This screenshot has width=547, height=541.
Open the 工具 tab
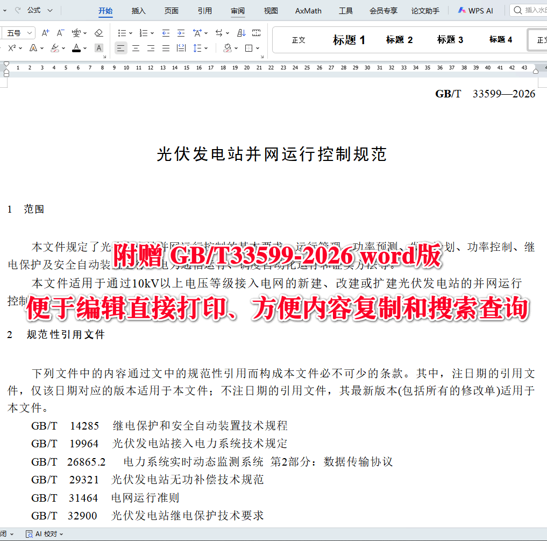pyautogui.click(x=346, y=11)
